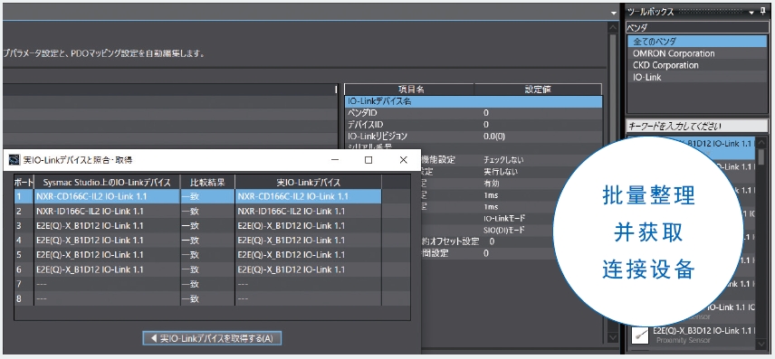Click the port 8 row number cell
This screenshot has height=359, width=775.
(x=24, y=298)
